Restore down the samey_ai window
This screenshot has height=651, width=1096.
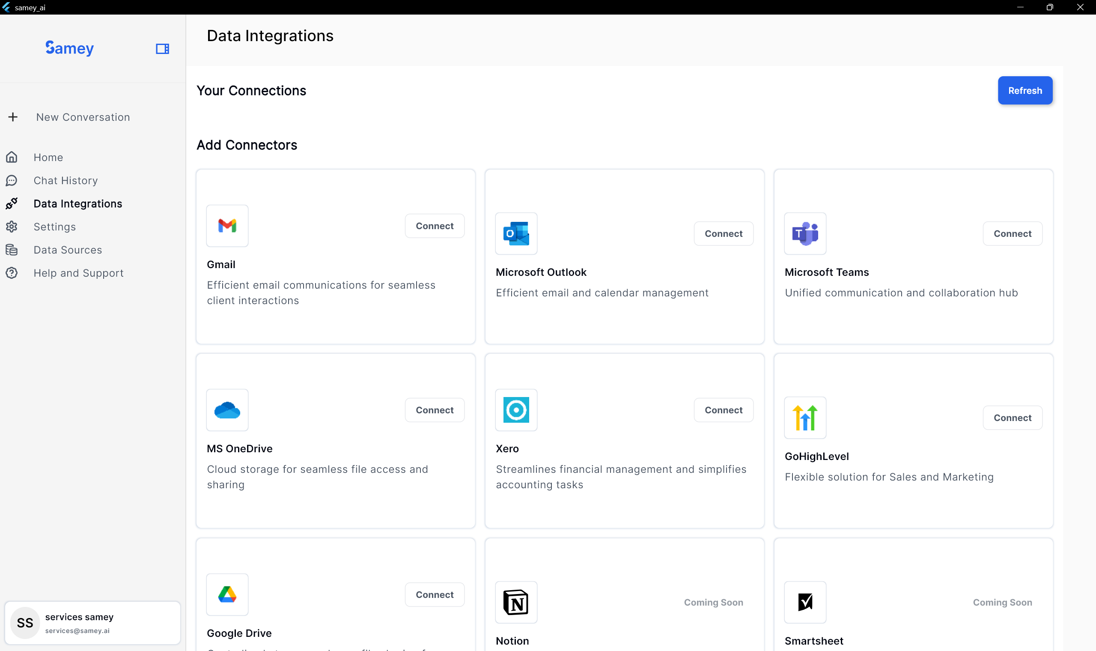1049,7
